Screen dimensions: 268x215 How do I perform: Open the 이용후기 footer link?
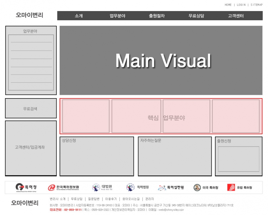tap(111, 199)
